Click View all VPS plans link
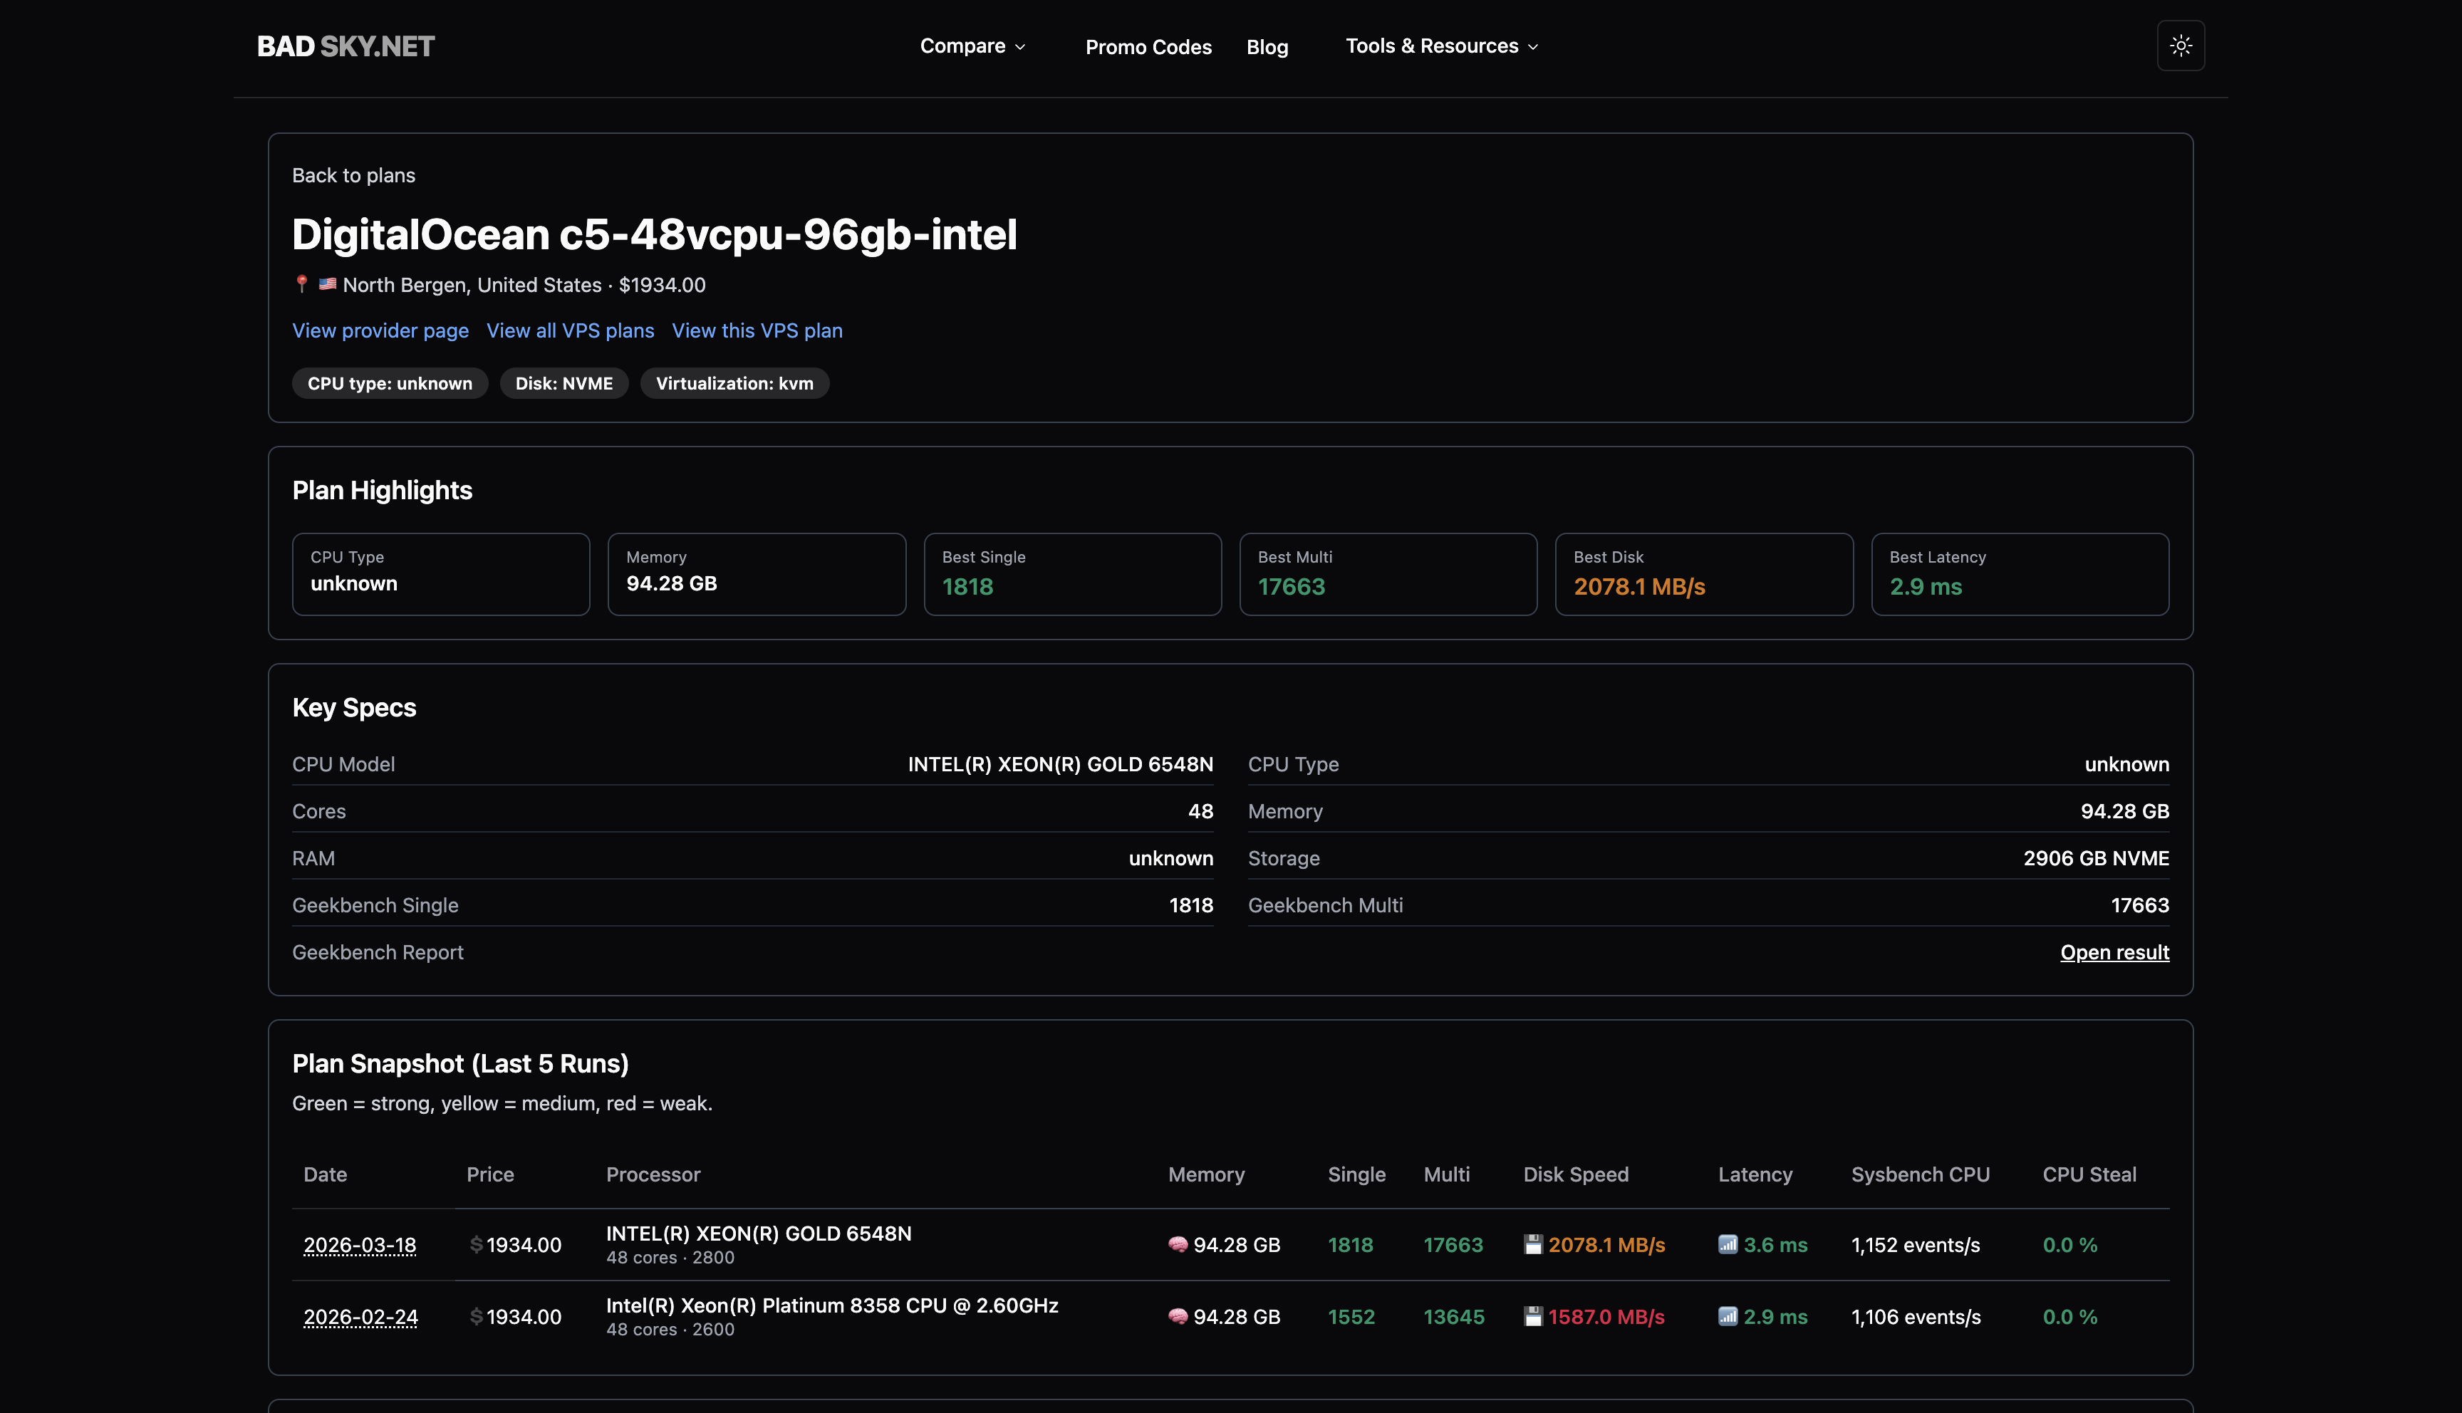Image resolution: width=2462 pixels, height=1413 pixels. pos(570,330)
